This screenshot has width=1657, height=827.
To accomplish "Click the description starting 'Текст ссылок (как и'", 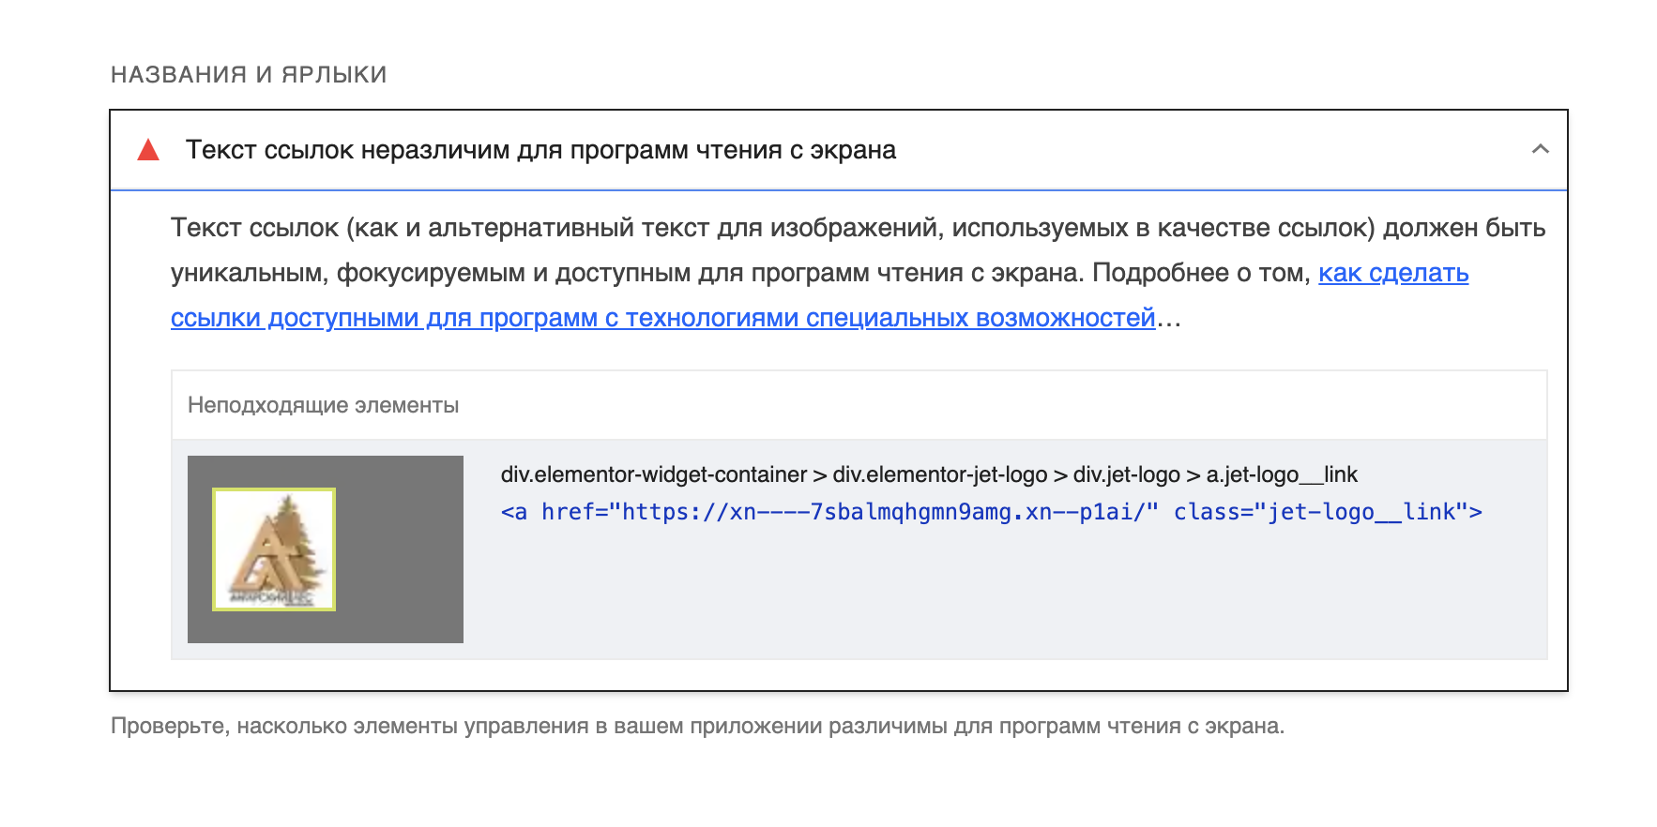I will point(857,228).
